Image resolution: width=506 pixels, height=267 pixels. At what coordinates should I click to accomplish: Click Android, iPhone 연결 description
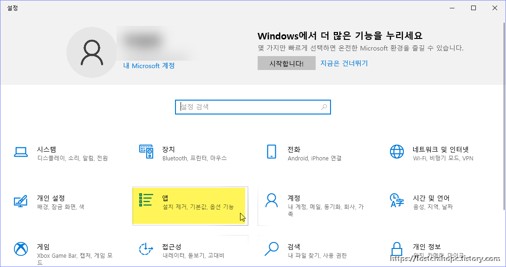pos(314,158)
